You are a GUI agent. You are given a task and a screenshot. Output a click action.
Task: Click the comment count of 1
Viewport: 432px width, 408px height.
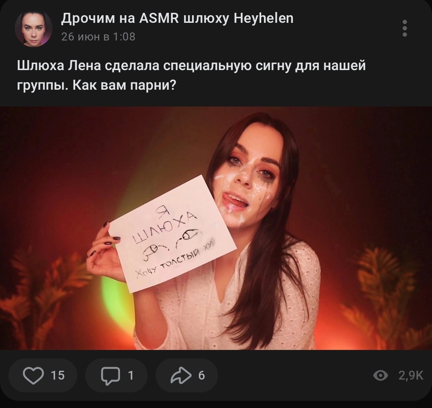(131, 376)
